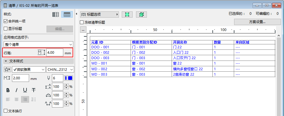
Task: Click the row height icon
Action: [41, 53]
